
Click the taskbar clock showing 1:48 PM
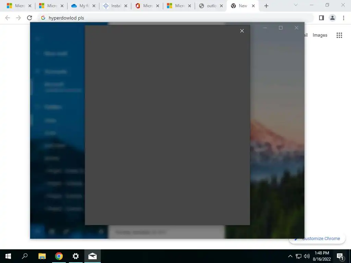[322, 256]
